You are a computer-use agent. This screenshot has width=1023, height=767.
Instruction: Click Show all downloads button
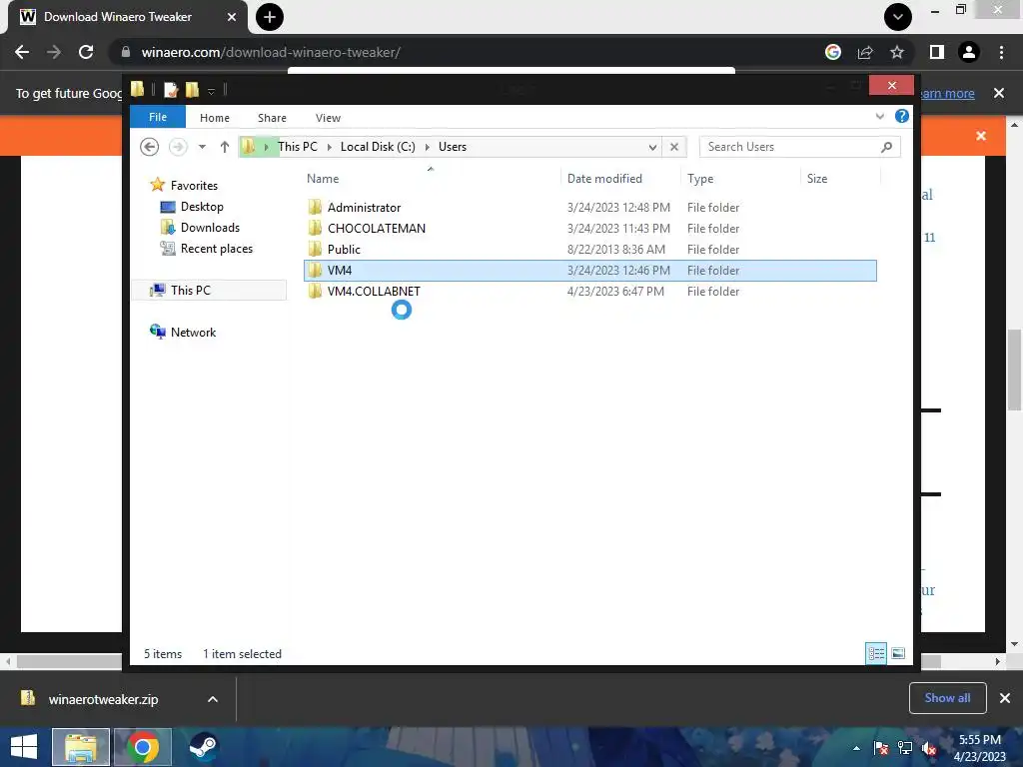click(947, 698)
